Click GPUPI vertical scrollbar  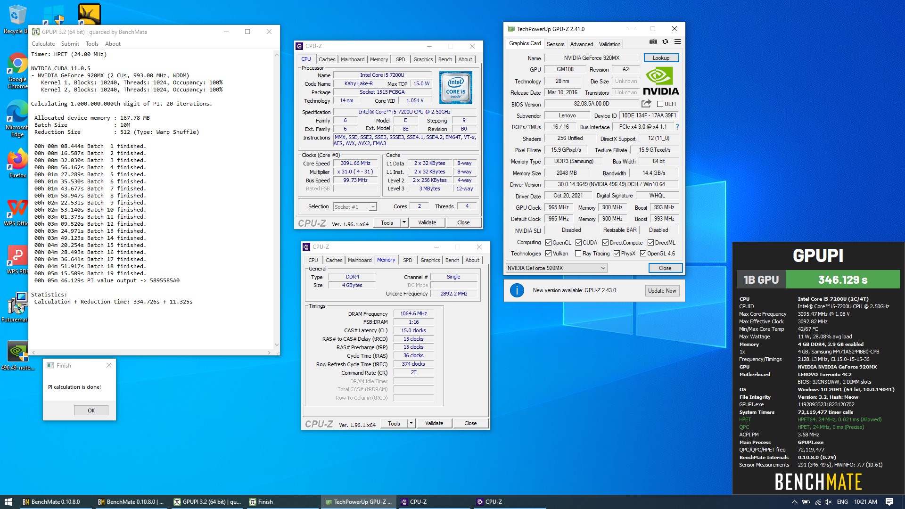point(277,200)
